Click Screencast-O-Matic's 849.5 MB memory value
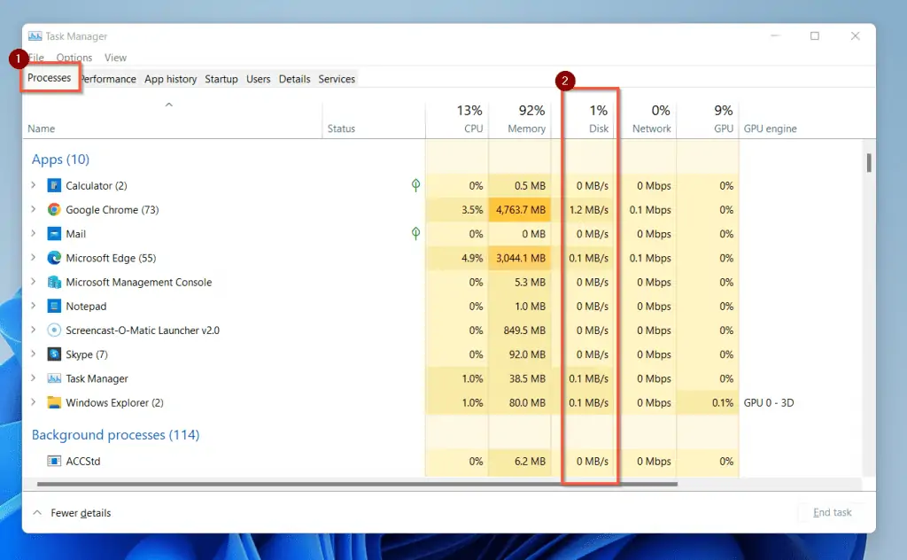 click(524, 331)
